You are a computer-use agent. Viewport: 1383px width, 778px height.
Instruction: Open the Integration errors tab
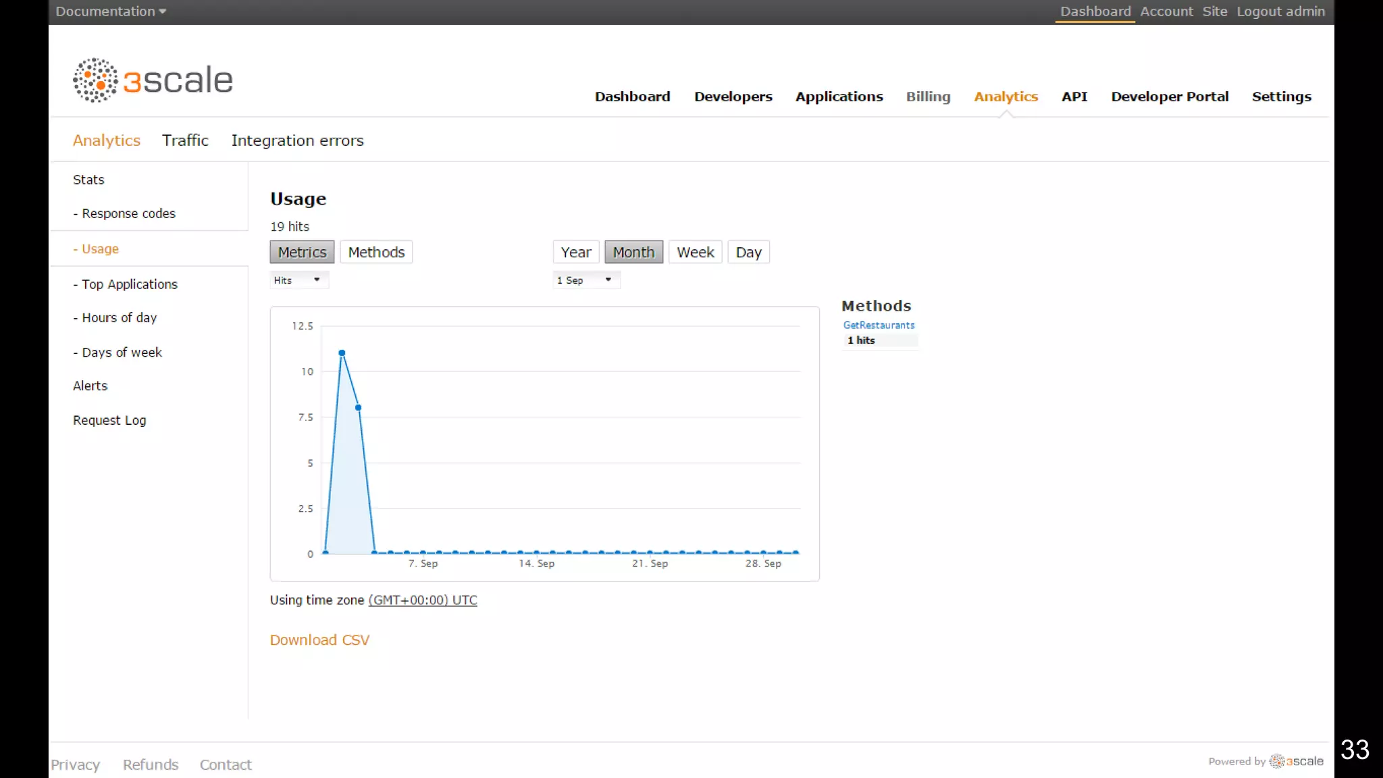click(x=297, y=140)
